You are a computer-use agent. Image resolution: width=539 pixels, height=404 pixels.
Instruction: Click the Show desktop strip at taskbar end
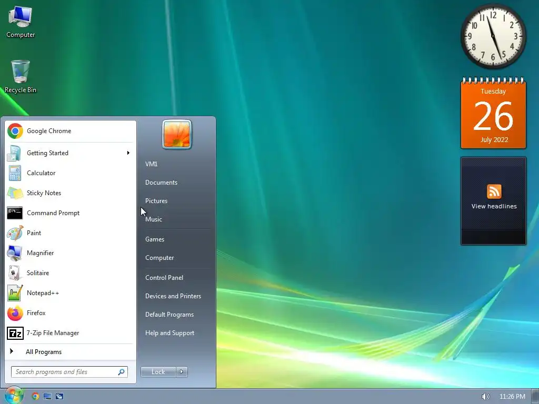pyautogui.click(x=535, y=397)
